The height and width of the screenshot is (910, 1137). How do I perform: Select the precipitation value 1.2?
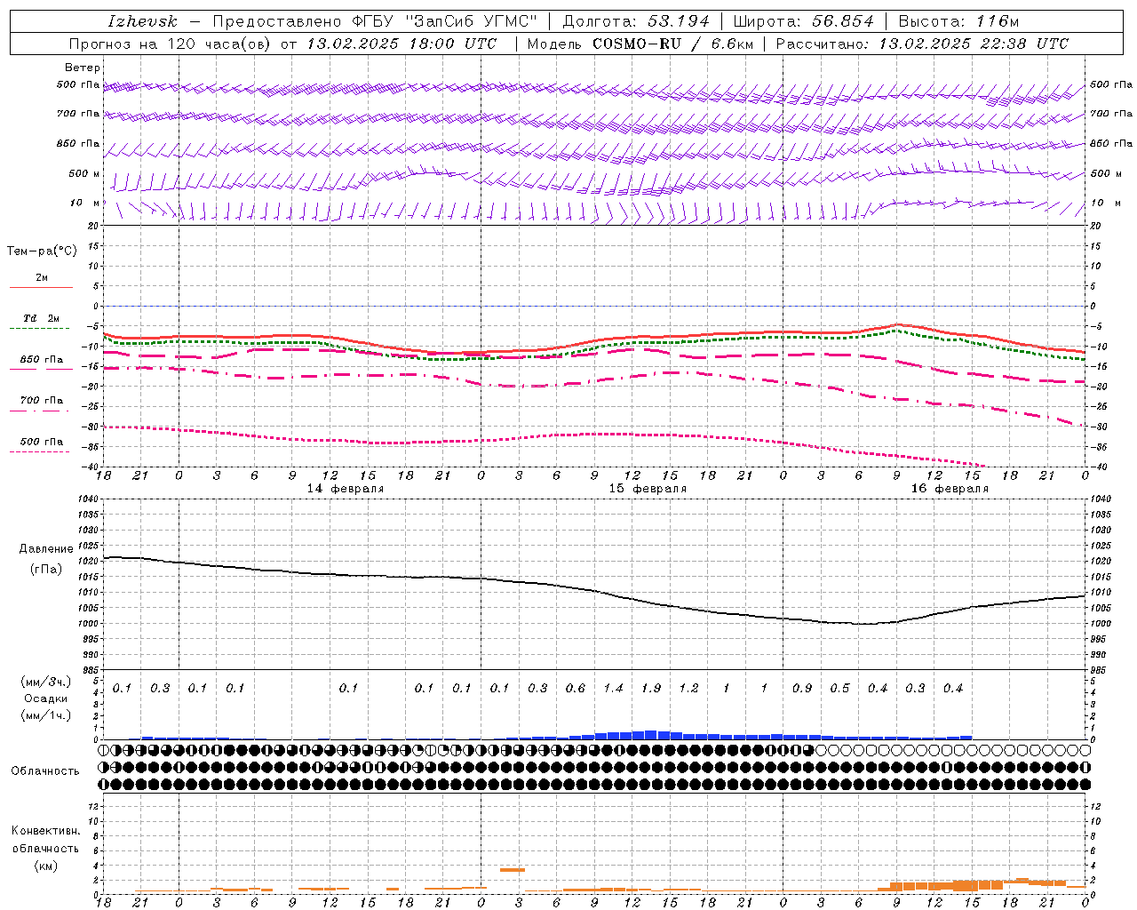(688, 689)
